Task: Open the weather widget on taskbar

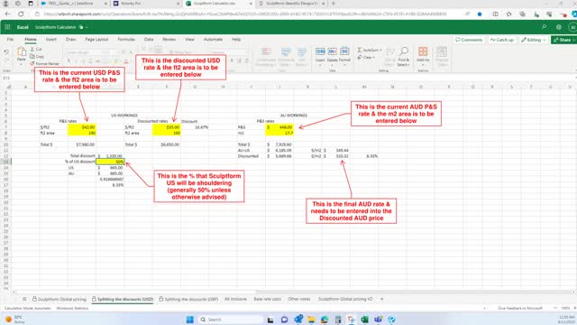Action: click(14, 319)
